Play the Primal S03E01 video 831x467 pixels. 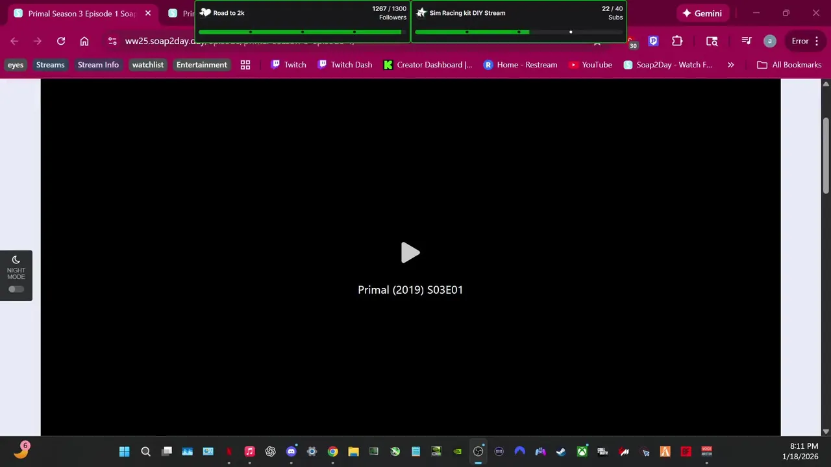coord(410,253)
